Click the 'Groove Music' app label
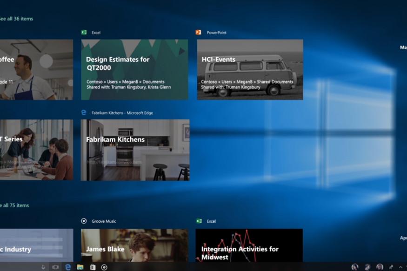Screen dimensions: 407x271 click(x=104, y=221)
